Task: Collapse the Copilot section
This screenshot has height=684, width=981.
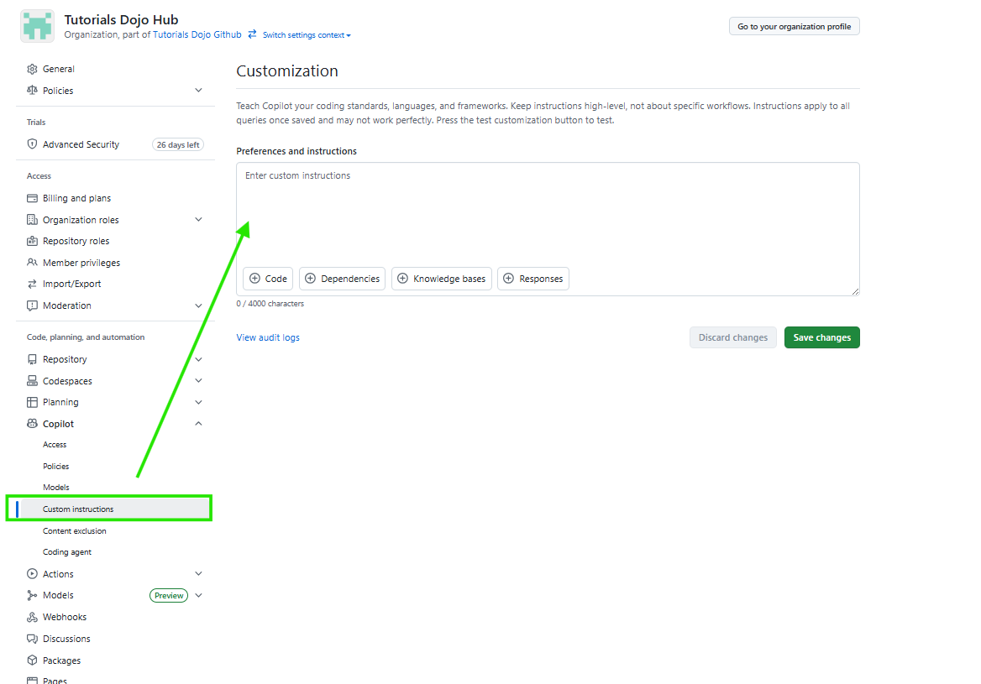Action: click(x=198, y=423)
